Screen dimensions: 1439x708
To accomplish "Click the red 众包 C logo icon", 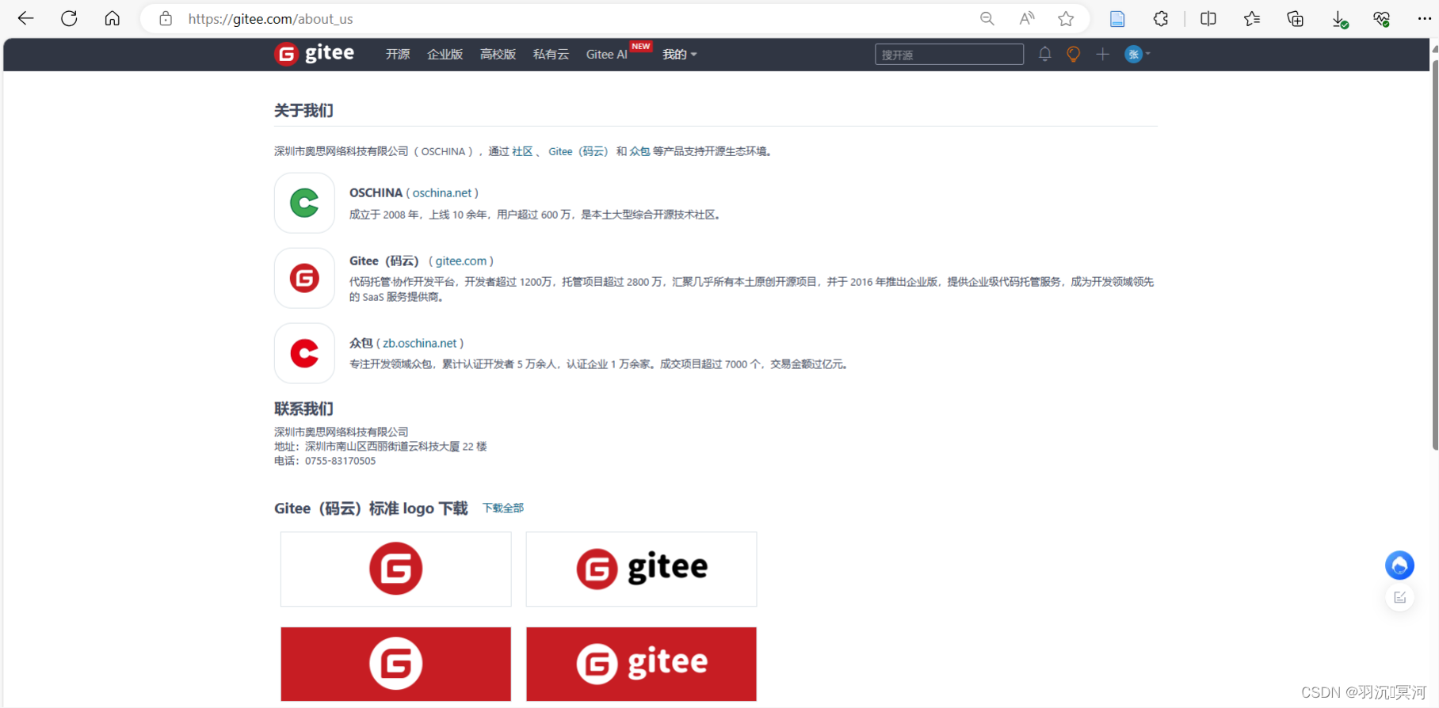I will [304, 353].
